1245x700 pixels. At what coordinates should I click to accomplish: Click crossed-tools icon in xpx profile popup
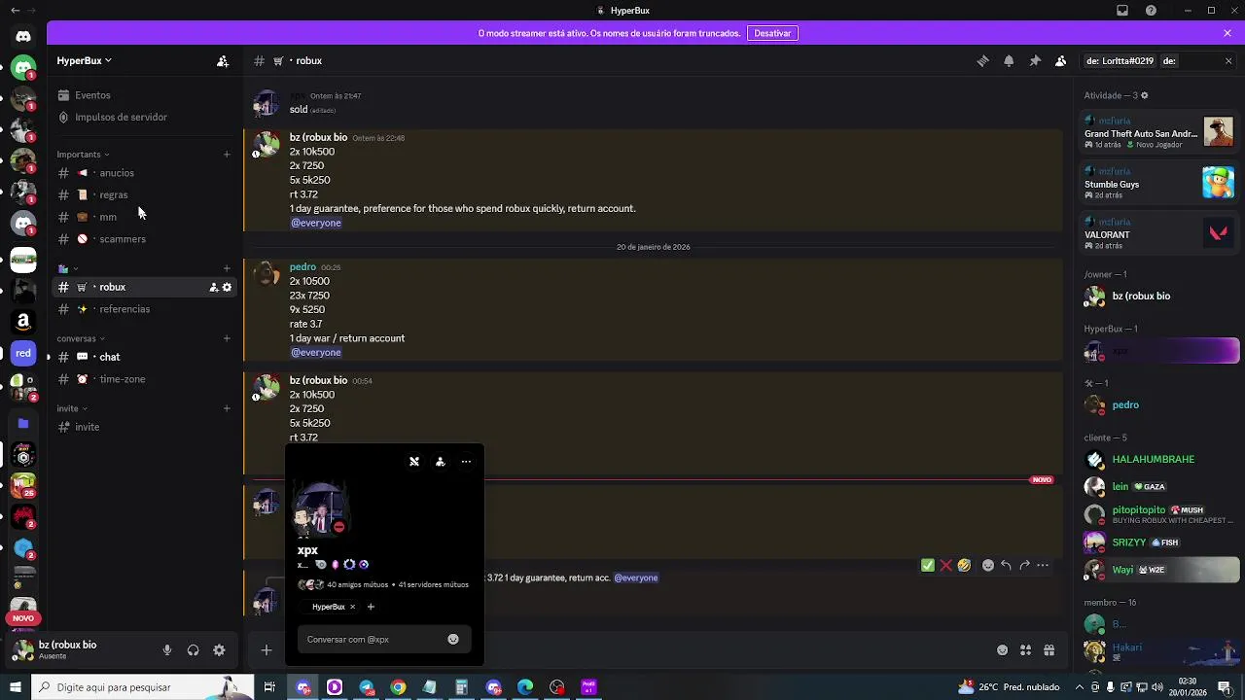414,462
